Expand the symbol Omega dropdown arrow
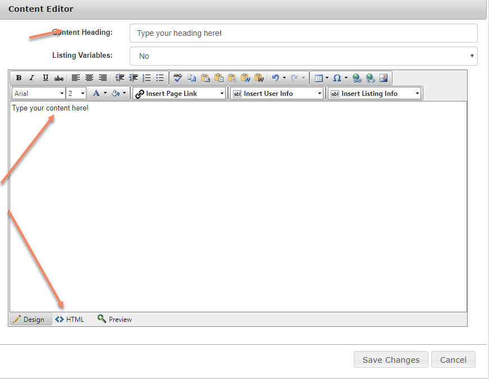This screenshot has width=489, height=379. coord(346,78)
